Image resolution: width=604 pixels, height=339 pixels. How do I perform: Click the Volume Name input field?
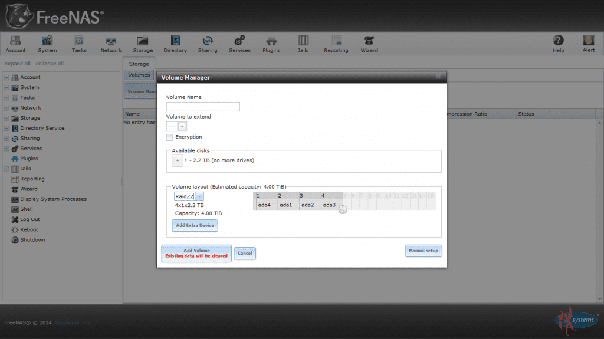203,107
